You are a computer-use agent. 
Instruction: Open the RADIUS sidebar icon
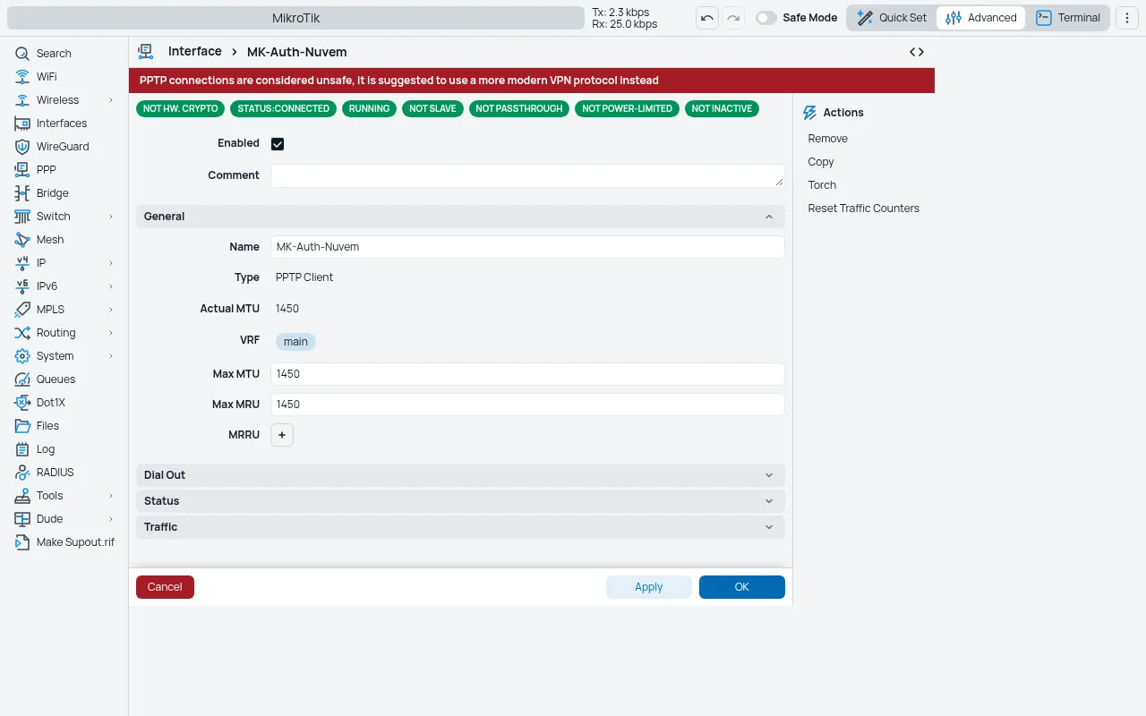22,473
